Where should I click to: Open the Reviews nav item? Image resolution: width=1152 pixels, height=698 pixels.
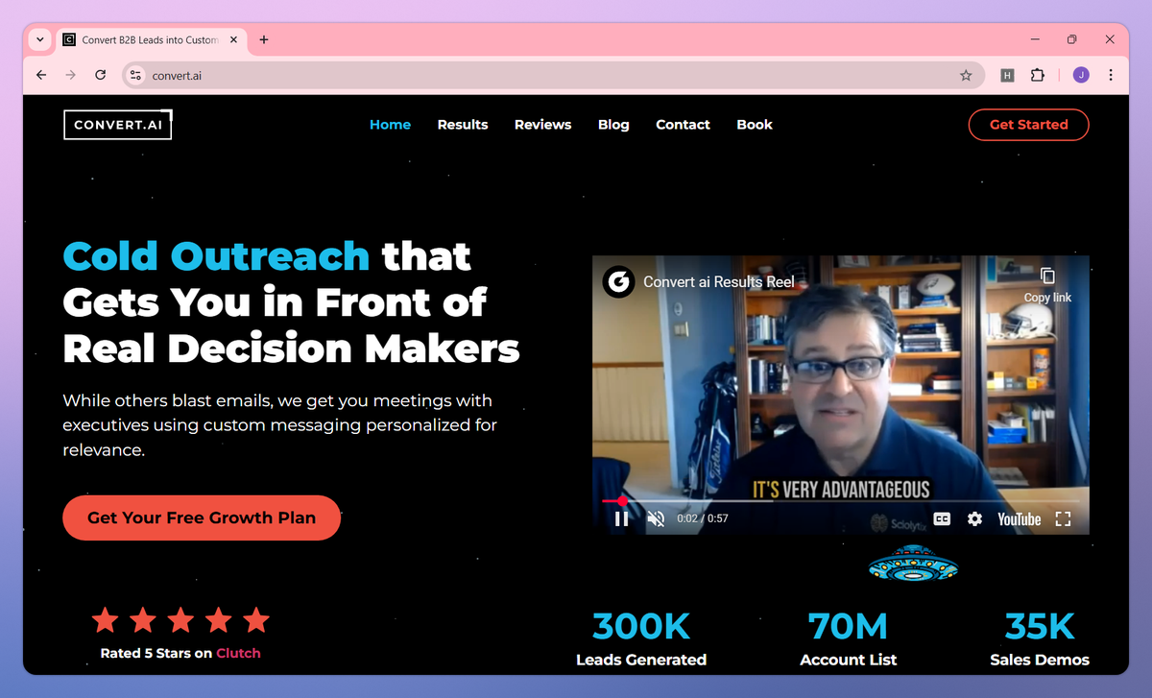pyautogui.click(x=542, y=125)
